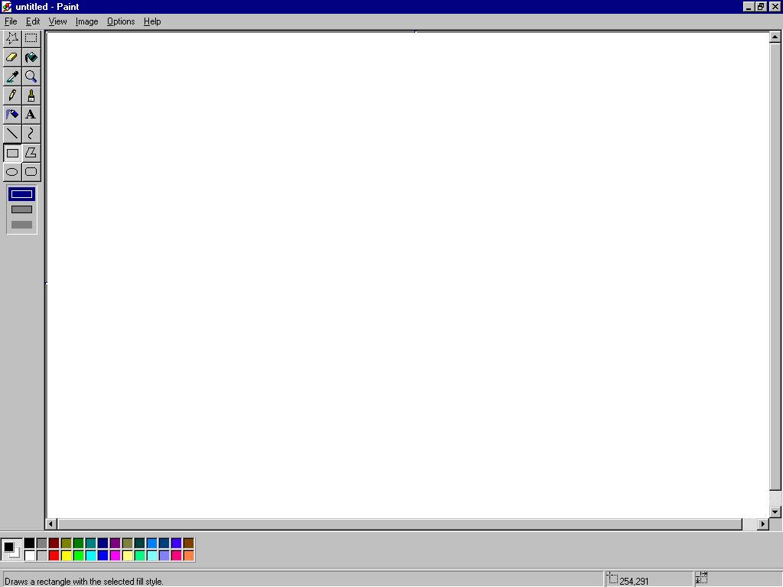Choose the outline-only fill style option

(x=21, y=194)
